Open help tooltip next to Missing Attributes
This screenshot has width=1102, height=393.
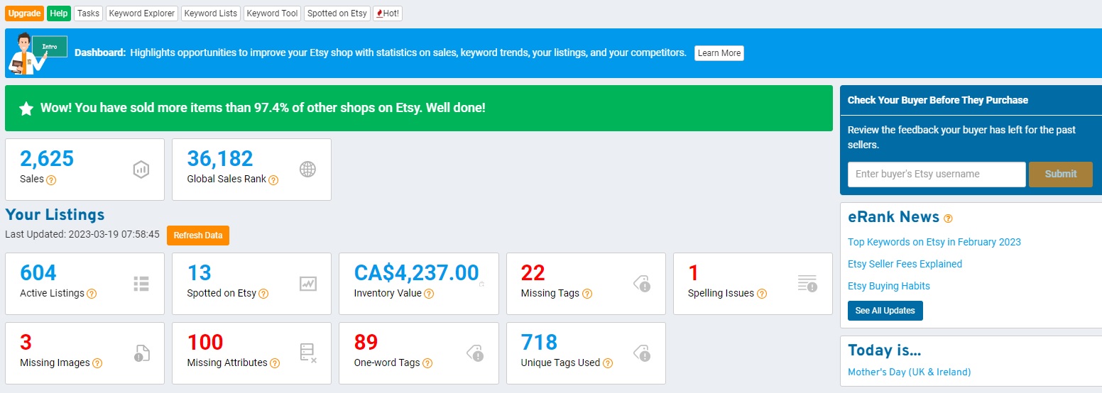coord(275,363)
